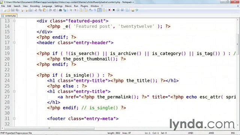
Task: Click the vertical scrollbar thumb
Action: (237, 44)
